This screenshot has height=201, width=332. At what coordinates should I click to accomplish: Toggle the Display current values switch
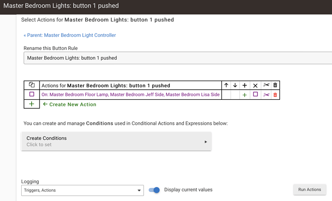click(154, 190)
